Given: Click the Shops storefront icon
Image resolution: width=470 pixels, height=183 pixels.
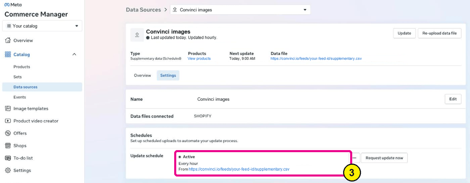Looking at the screenshot, I should tap(8, 145).
